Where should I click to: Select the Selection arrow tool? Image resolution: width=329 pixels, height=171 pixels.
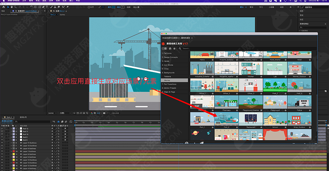(x=8, y=7)
